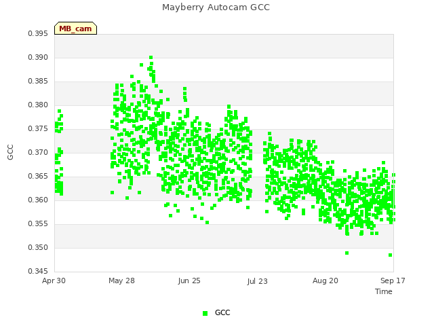Click the 0.350 y-axis value
Screen dimensions: 434x326
point(38,247)
